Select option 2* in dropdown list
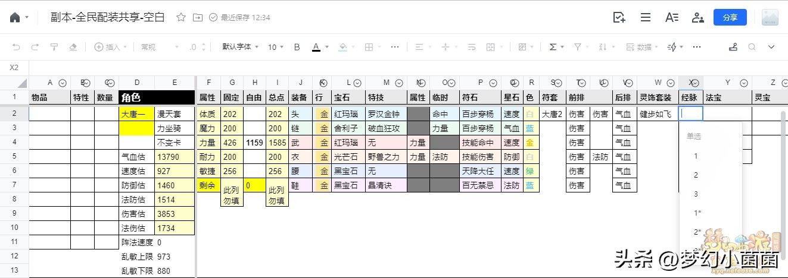Screen dimensions: 788x278 click(x=711, y=232)
